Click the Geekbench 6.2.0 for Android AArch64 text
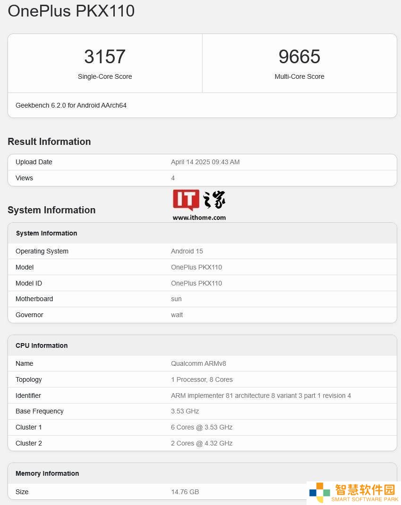Screen dimensions: 401x505 (71, 105)
